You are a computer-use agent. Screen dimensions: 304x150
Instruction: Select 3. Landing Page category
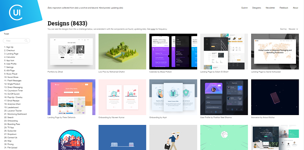(11, 54)
